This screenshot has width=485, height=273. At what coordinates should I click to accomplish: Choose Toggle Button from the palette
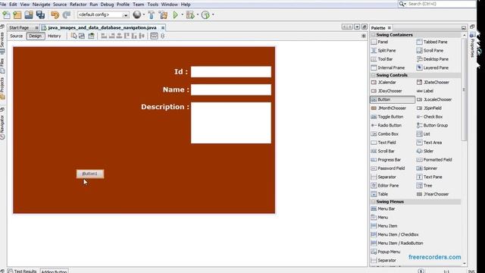point(387,117)
